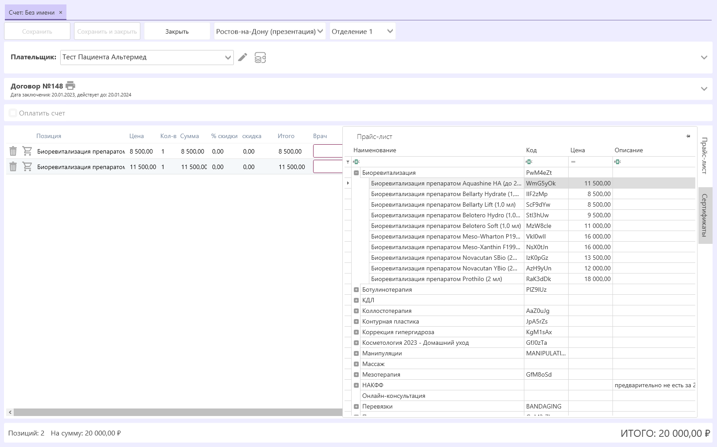Select Биоревитализация препаратом Aquashine HA row
The height and width of the screenshot is (447, 717).
[532, 183]
